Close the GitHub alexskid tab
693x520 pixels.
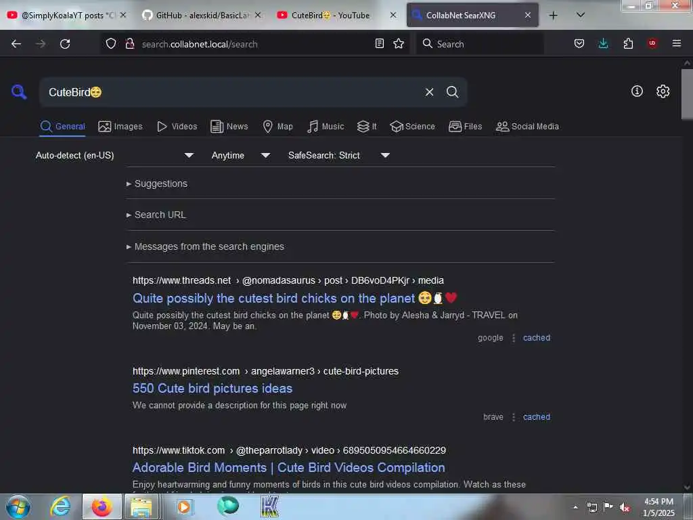click(258, 15)
